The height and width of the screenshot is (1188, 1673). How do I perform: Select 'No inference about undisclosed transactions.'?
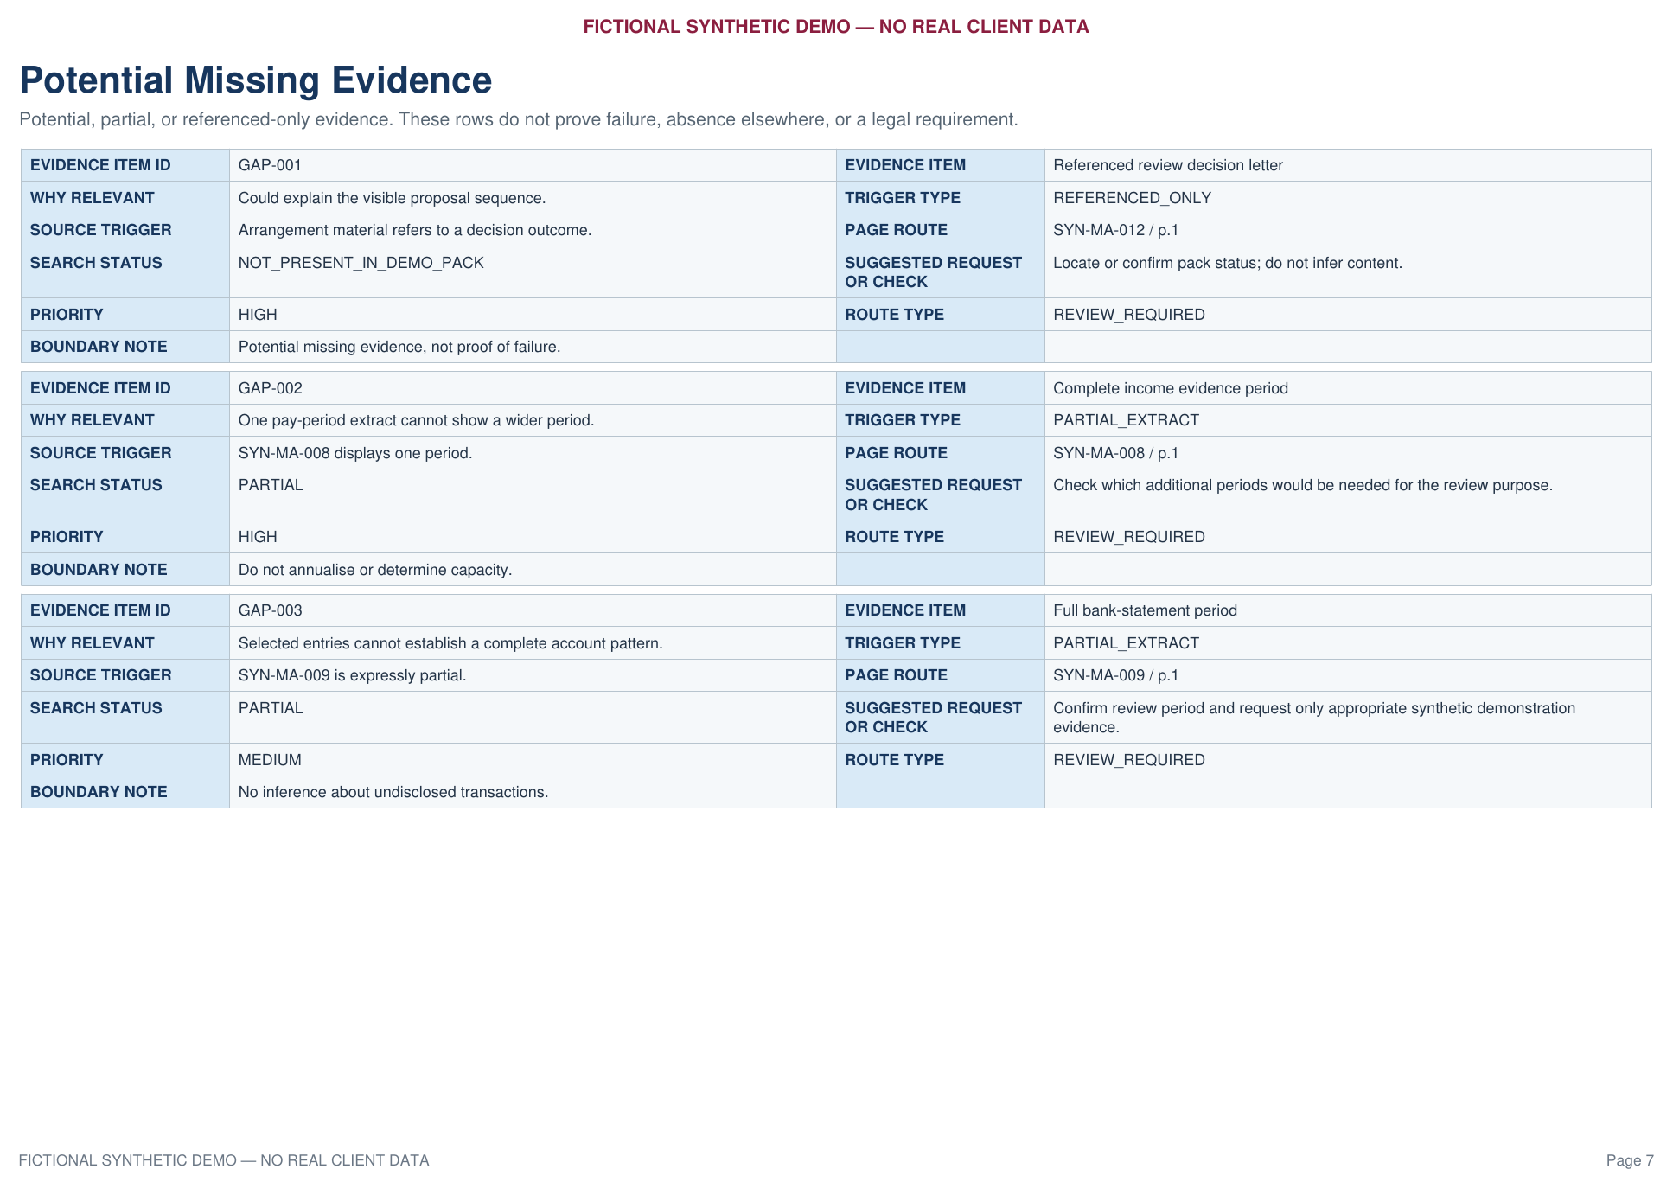[x=393, y=792]
